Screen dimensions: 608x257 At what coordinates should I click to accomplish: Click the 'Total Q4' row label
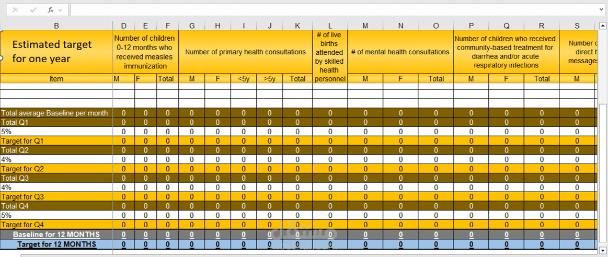coord(56,206)
